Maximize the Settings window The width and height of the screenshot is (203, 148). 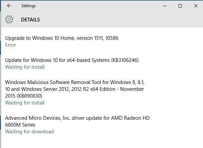pos(180,6)
